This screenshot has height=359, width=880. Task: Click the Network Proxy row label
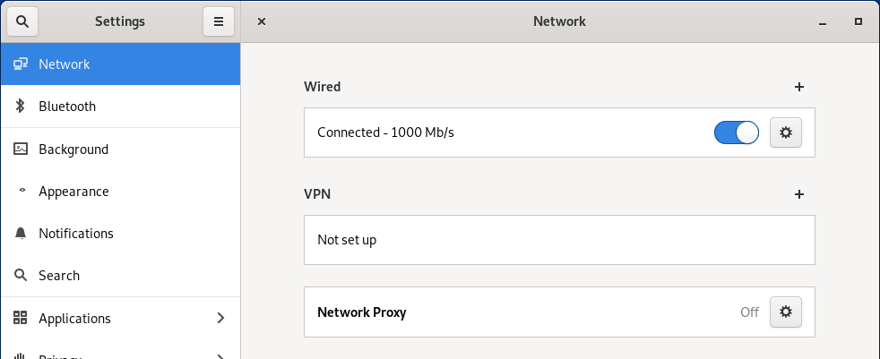[362, 312]
